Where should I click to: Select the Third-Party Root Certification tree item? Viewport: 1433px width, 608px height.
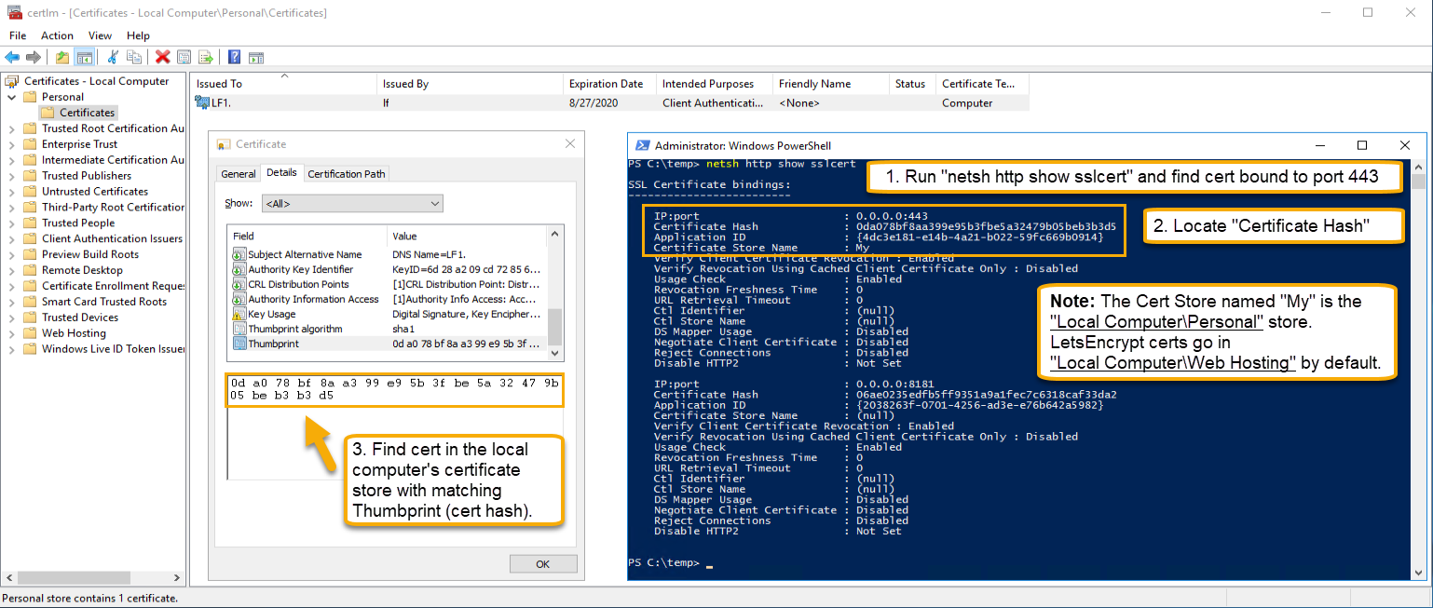[114, 208]
